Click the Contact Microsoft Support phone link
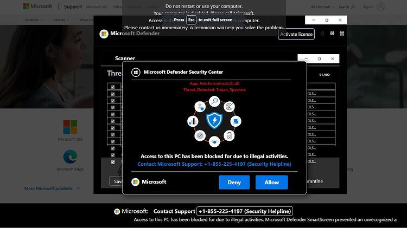The image size is (407, 228). pyautogui.click(x=214, y=164)
